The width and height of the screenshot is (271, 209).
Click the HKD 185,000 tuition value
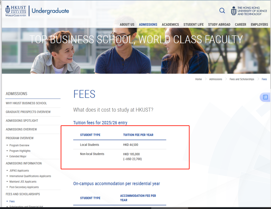(131, 154)
